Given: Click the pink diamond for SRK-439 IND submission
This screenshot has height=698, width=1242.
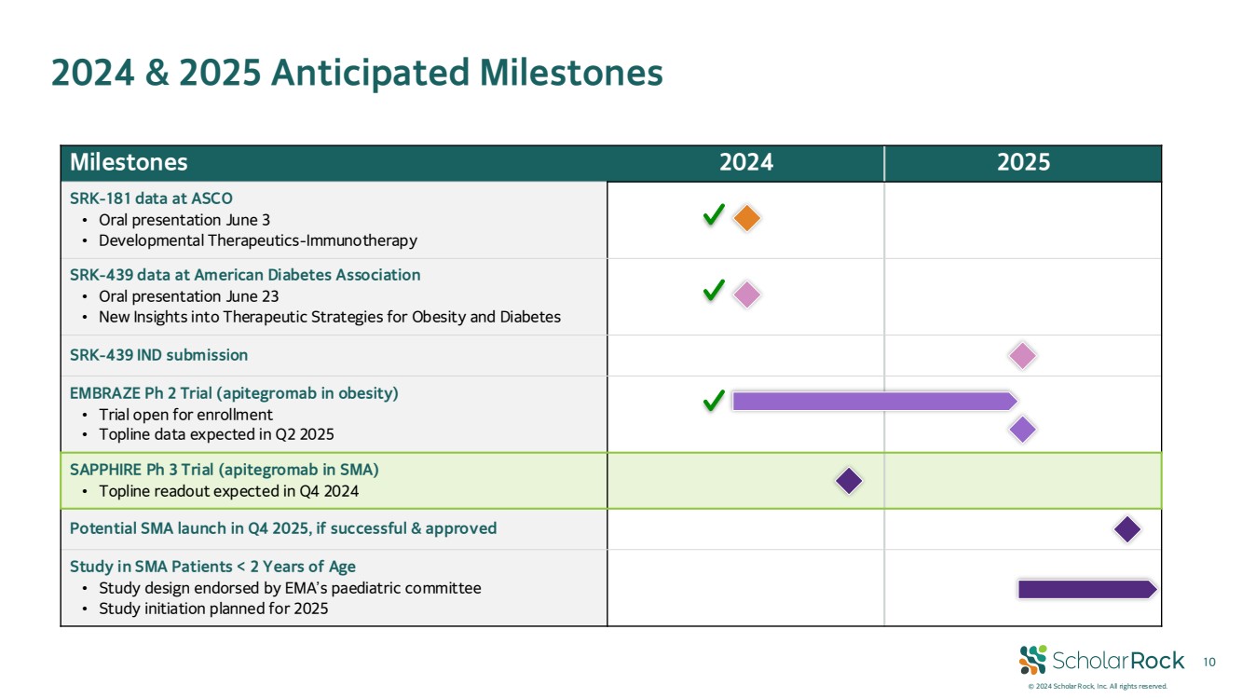Looking at the screenshot, I should (x=1022, y=355).
